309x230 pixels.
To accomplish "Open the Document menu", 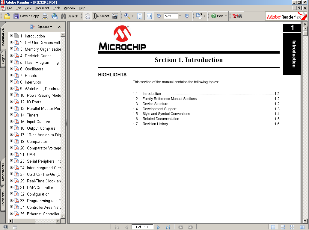I will click(x=42, y=8).
